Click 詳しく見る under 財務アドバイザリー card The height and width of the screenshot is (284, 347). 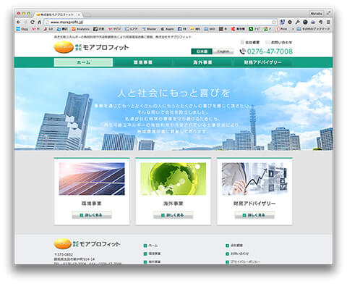click(254, 215)
